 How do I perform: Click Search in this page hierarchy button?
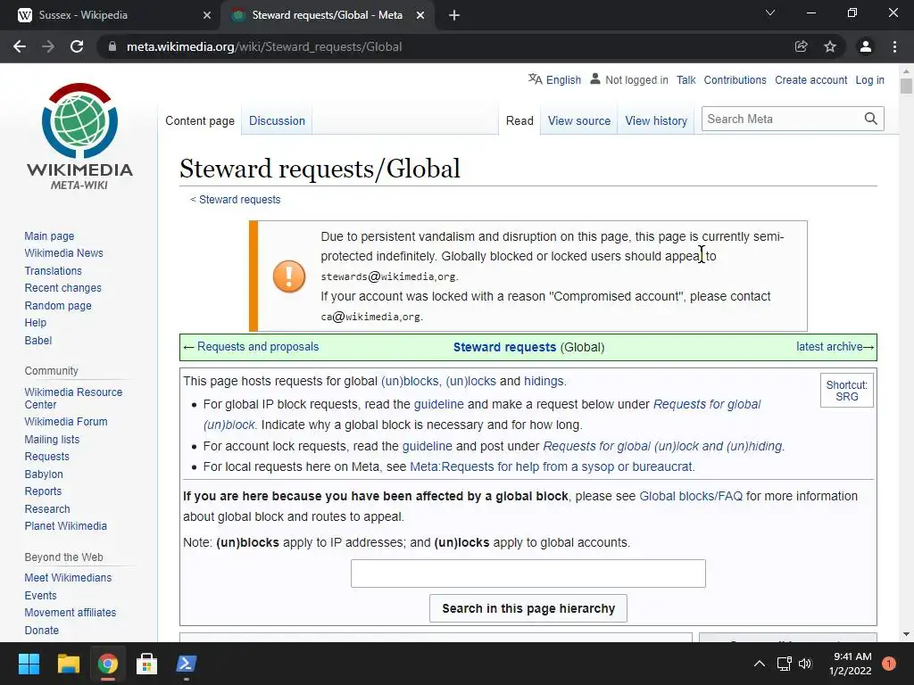(528, 608)
